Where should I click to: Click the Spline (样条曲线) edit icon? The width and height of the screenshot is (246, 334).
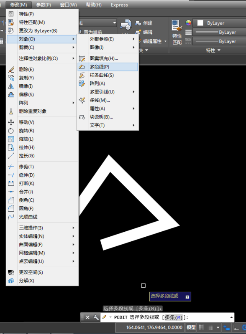coord(82,75)
